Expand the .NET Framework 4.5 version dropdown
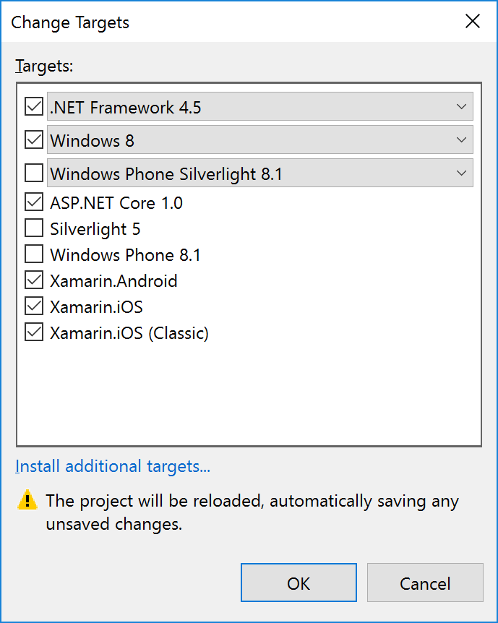498x623 pixels. coord(462,107)
